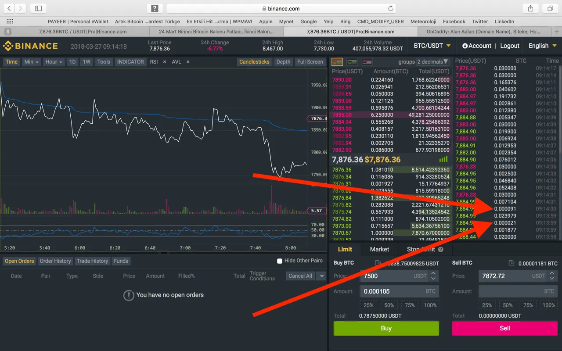Click the green Buy button
Viewport: 562px width, 351px height.
pyautogui.click(x=386, y=328)
